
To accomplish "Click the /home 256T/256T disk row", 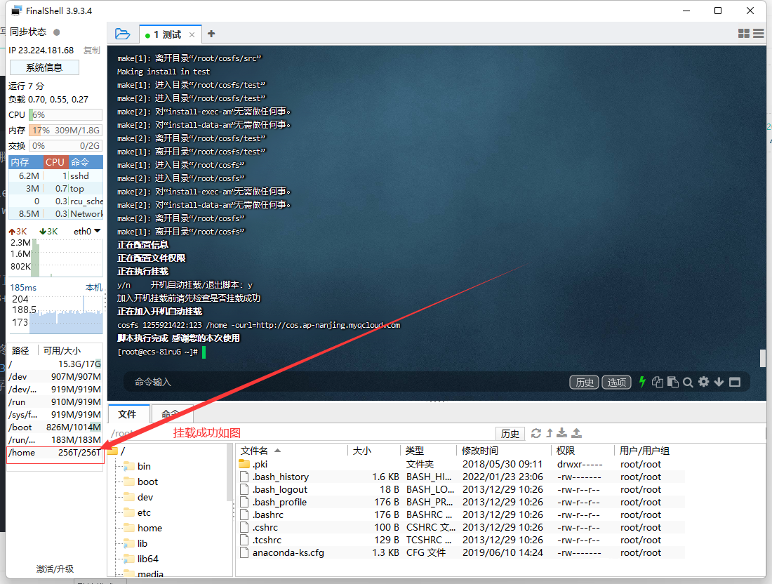I will [x=55, y=453].
